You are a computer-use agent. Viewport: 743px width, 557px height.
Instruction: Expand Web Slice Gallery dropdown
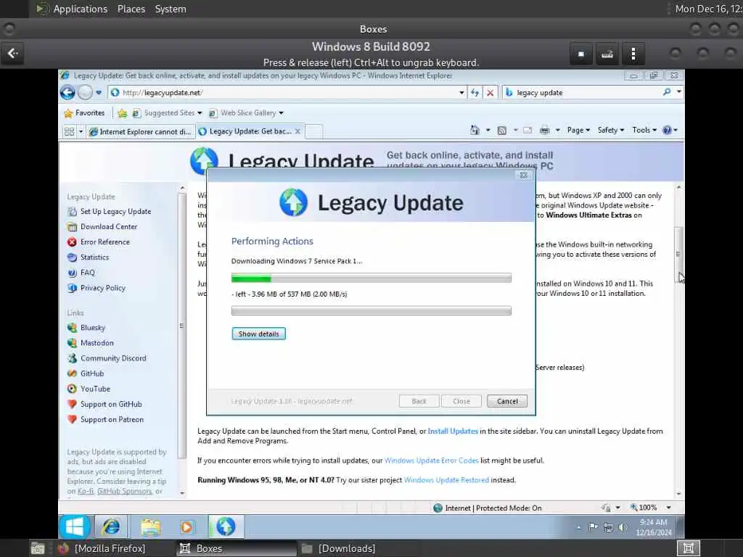point(281,112)
